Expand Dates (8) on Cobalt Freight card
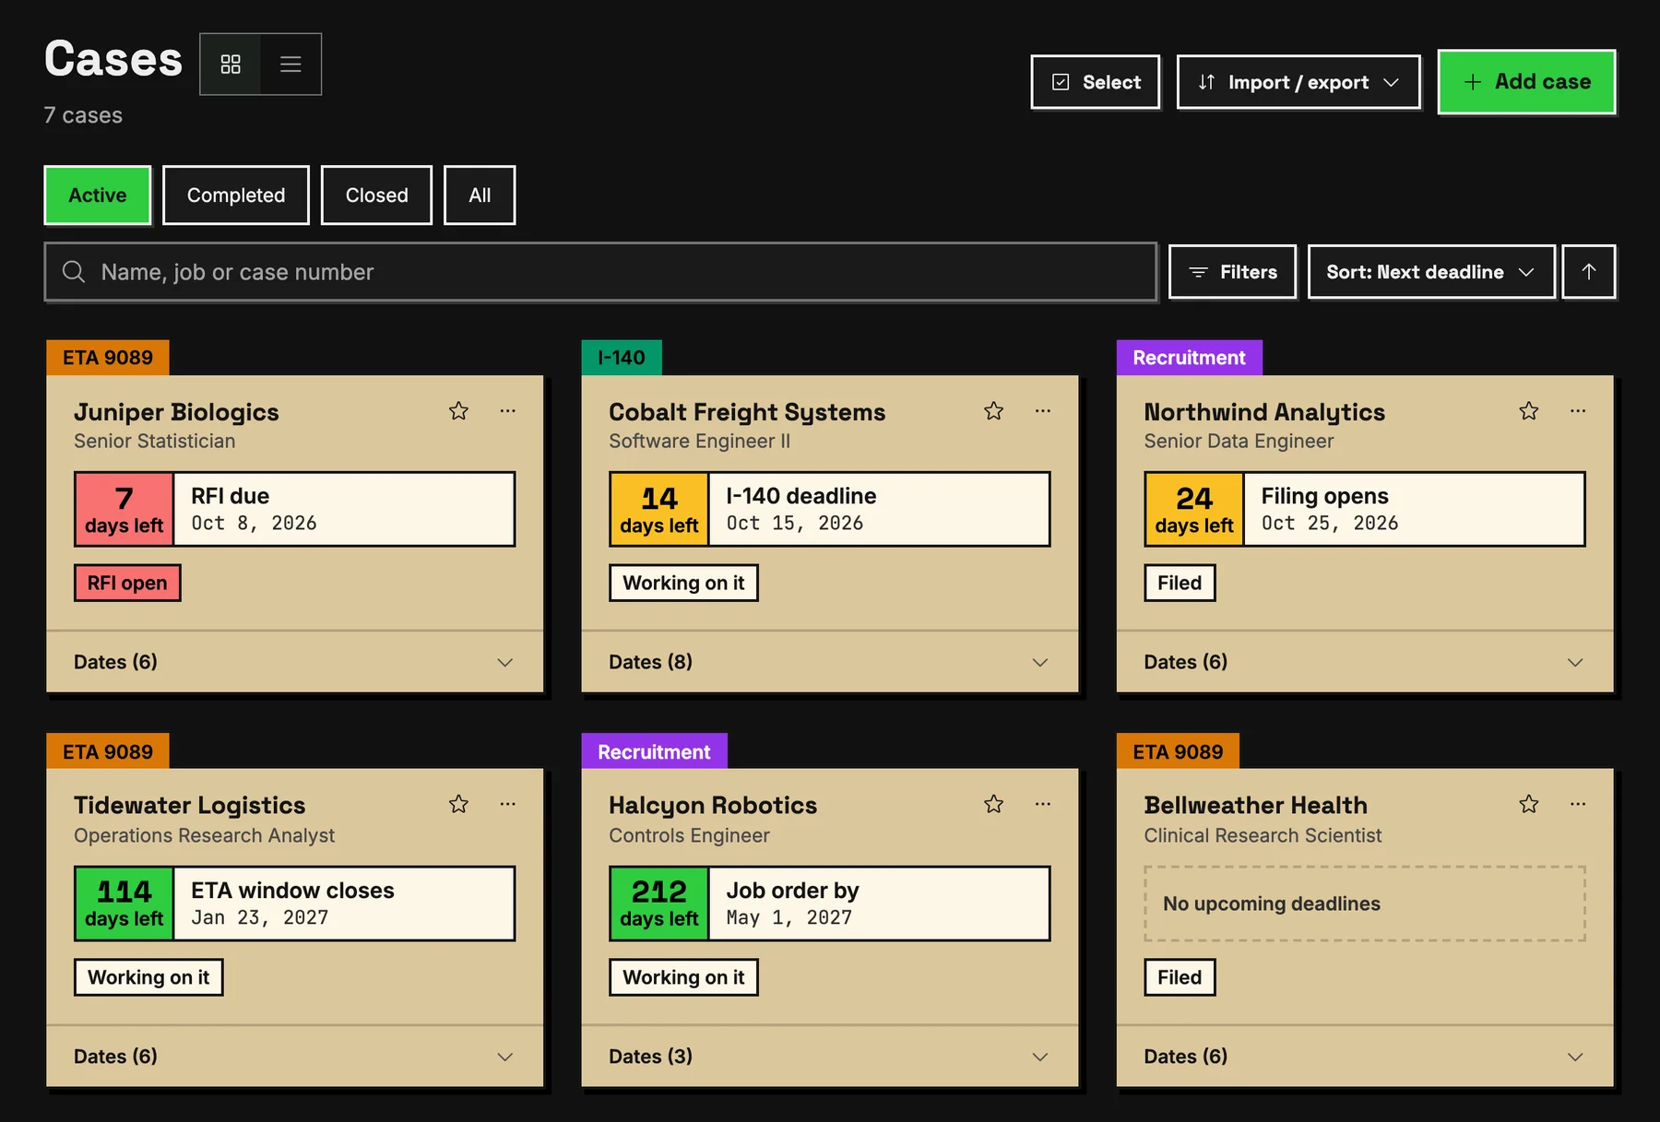The height and width of the screenshot is (1122, 1660). [829, 662]
